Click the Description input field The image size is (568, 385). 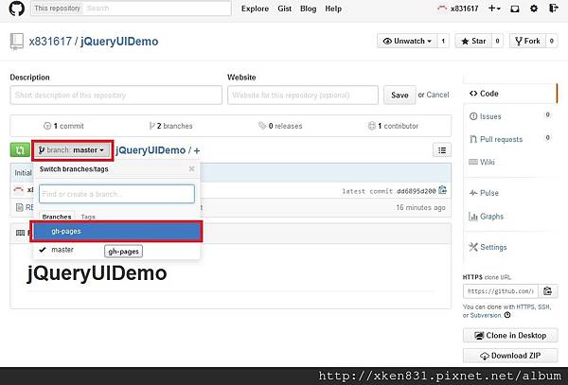tap(115, 96)
